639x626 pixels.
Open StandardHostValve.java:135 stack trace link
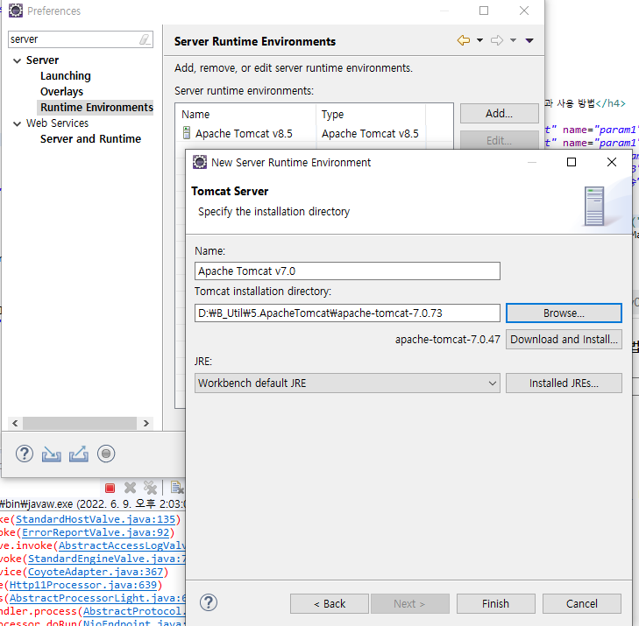(96, 519)
